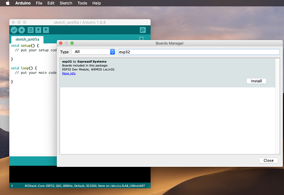Click the green zoom button of Boards Manager

(72, 43)
